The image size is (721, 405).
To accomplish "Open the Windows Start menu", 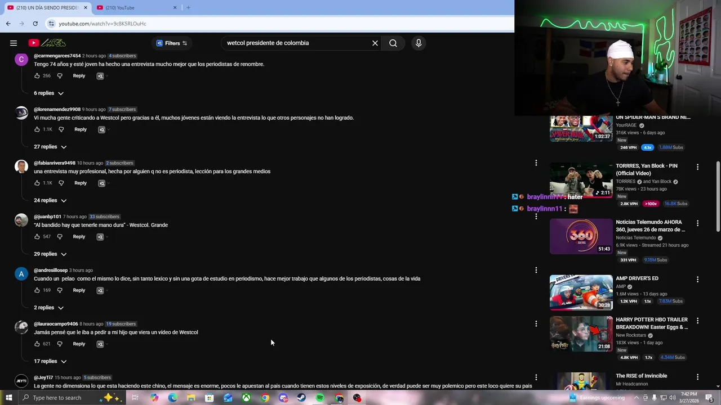I will point(8,398).
